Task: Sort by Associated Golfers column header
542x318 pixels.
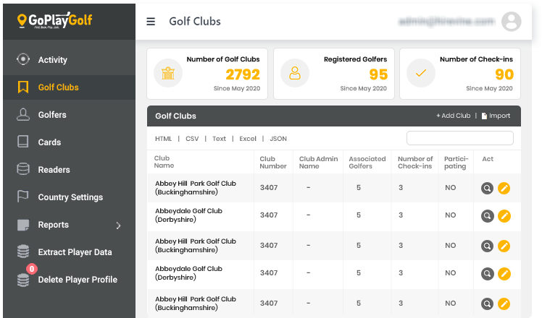Action: tap(367, 162)
